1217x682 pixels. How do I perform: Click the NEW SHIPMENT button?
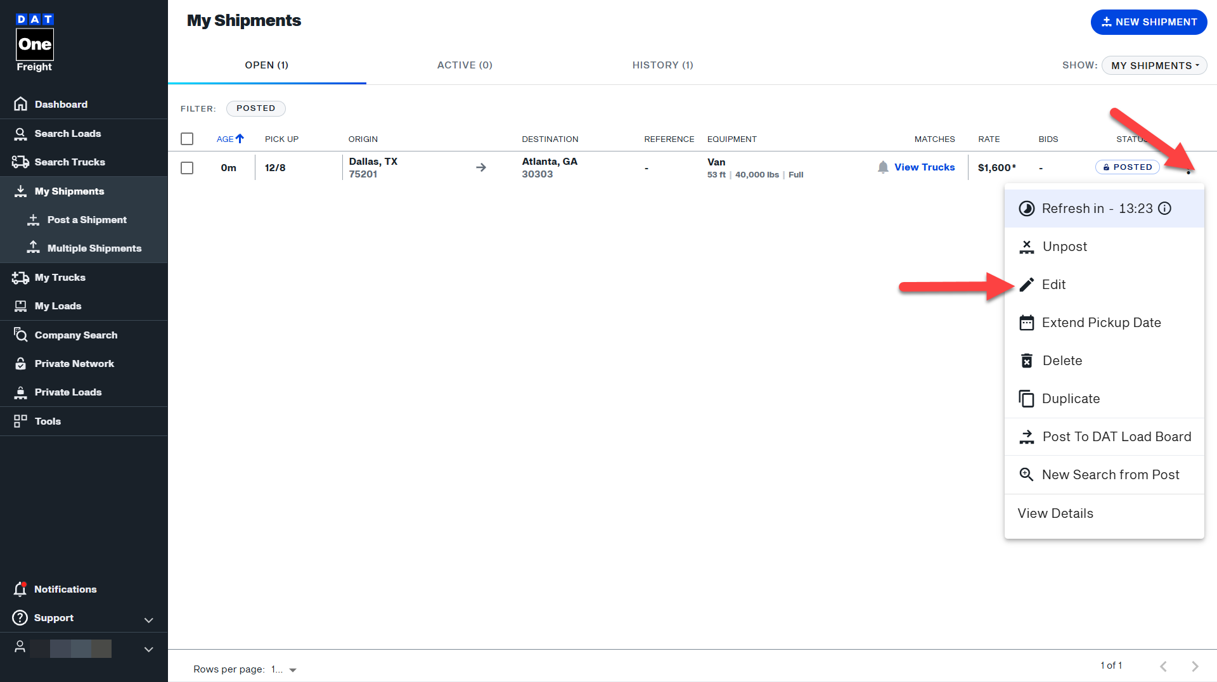pos(1149,22)
